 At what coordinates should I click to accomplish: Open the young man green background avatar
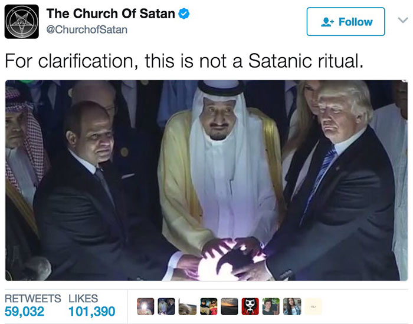click(271, 306)
